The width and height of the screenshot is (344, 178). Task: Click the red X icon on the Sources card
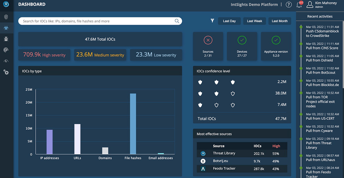pyautogui.click(x=208, y=40)
